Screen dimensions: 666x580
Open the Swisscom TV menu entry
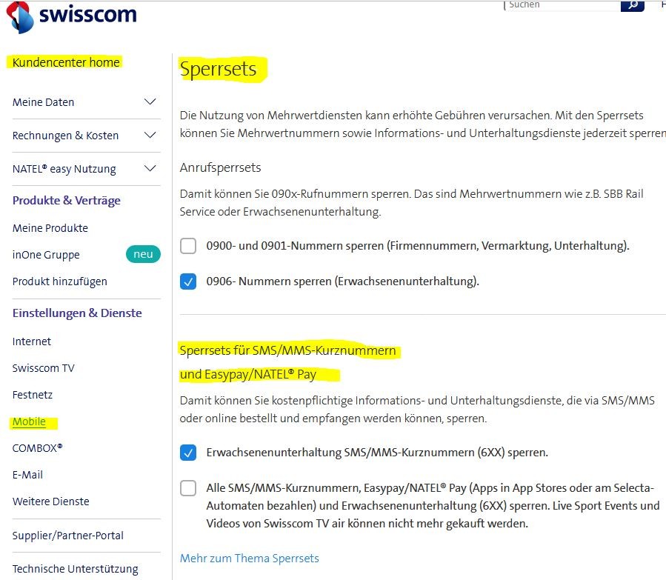(43, 368)
